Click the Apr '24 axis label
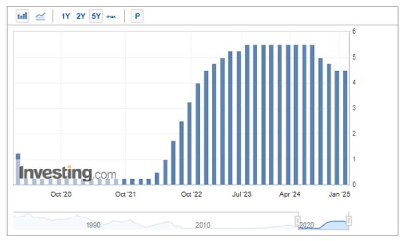This screenshot has width=406, height=241. [x=290, y=194]
